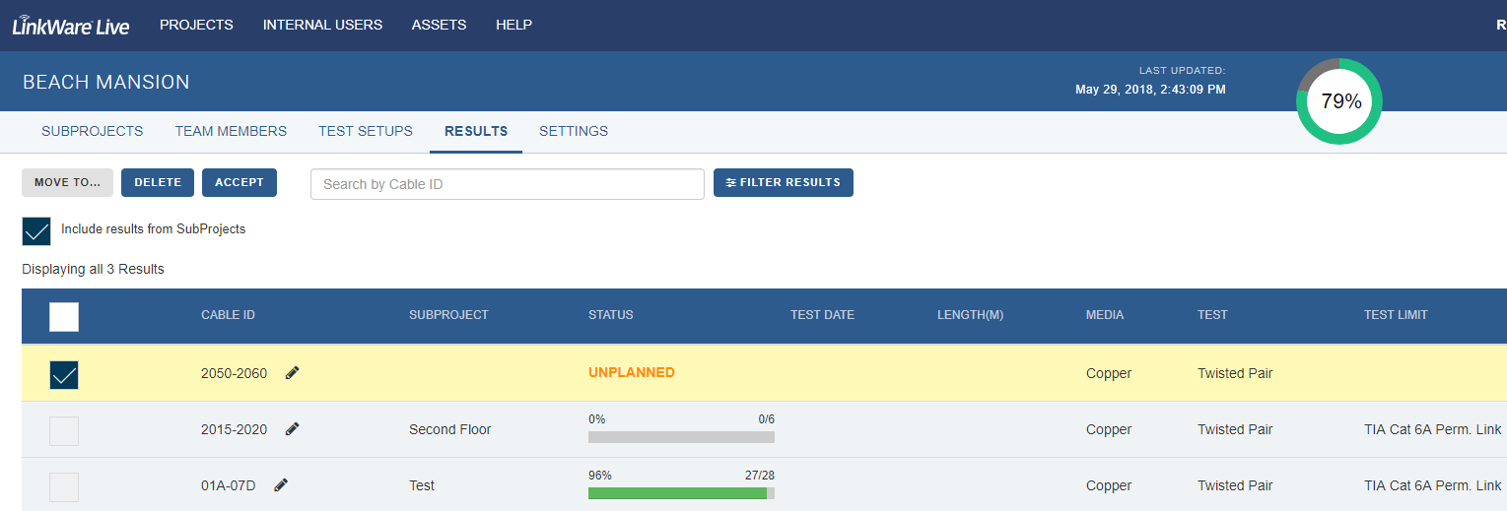Sort by Media column header

1105,315
